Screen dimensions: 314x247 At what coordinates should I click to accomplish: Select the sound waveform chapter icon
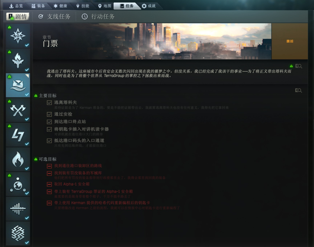point(18,209)
